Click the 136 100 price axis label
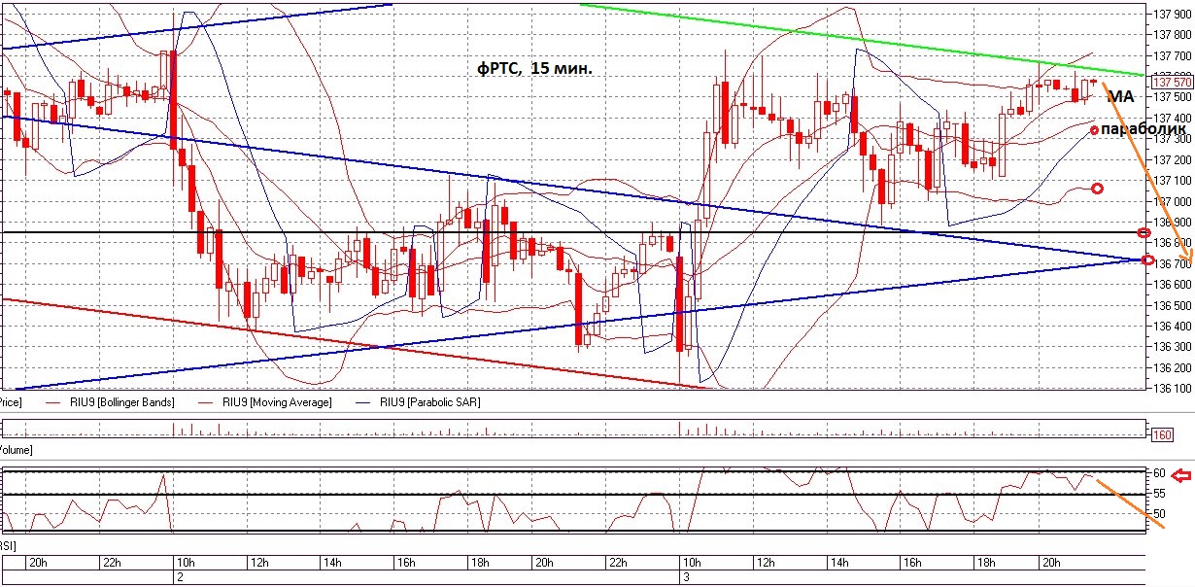 click(x=1171, y=389)
